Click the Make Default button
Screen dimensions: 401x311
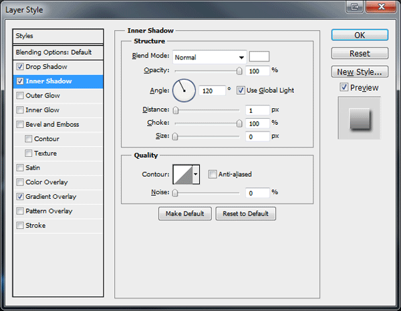tap(185, 214)
